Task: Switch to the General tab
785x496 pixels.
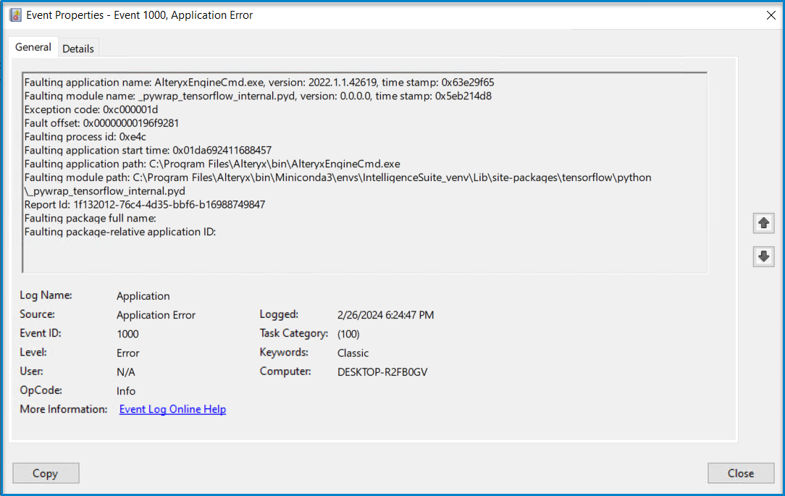Action: coord(33,47)
